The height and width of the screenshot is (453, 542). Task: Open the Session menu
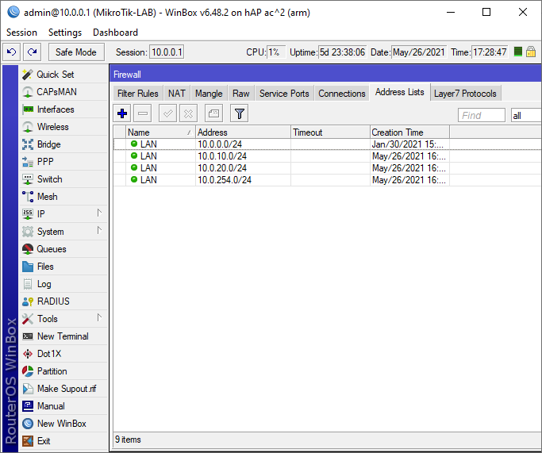click(21, 33)
